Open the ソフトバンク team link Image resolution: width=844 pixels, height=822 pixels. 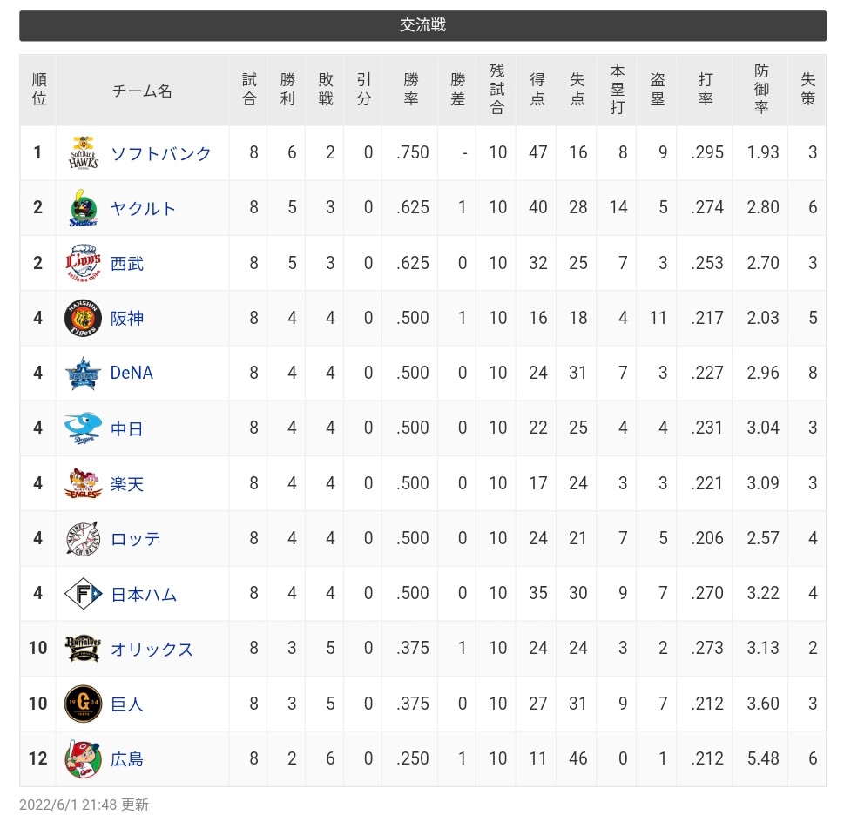(161, 153)
